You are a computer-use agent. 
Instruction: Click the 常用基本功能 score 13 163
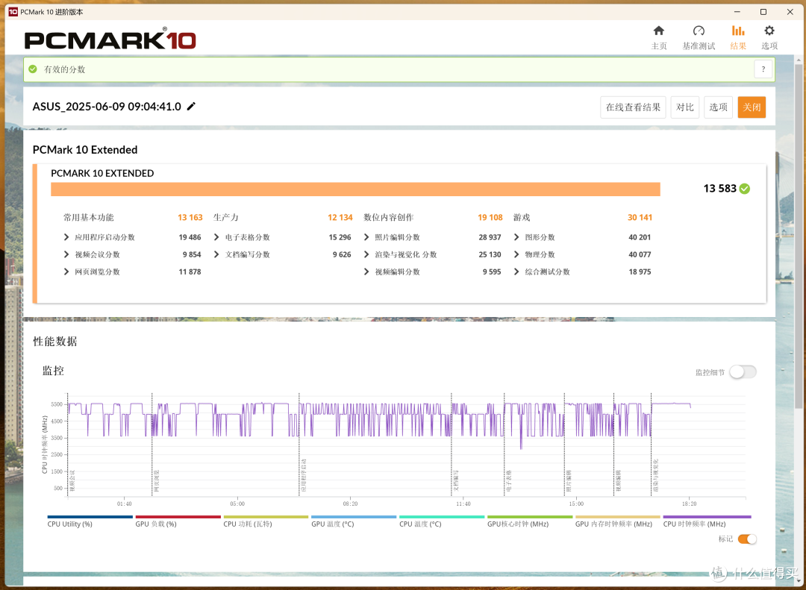pos(190,217)
